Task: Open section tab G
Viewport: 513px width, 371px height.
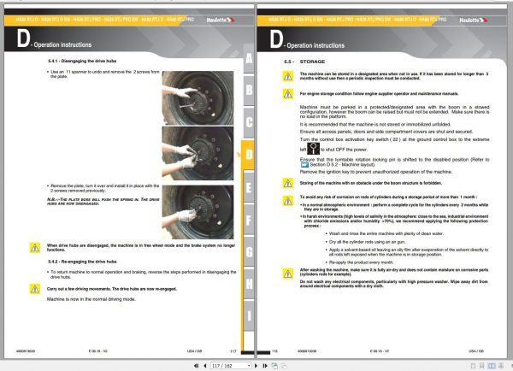Action: pyautogui.click(x=249, y=251)
